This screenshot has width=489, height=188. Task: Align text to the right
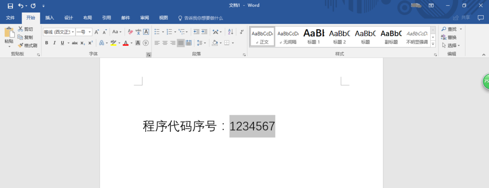pyautogui.click(x=173, y=43)
